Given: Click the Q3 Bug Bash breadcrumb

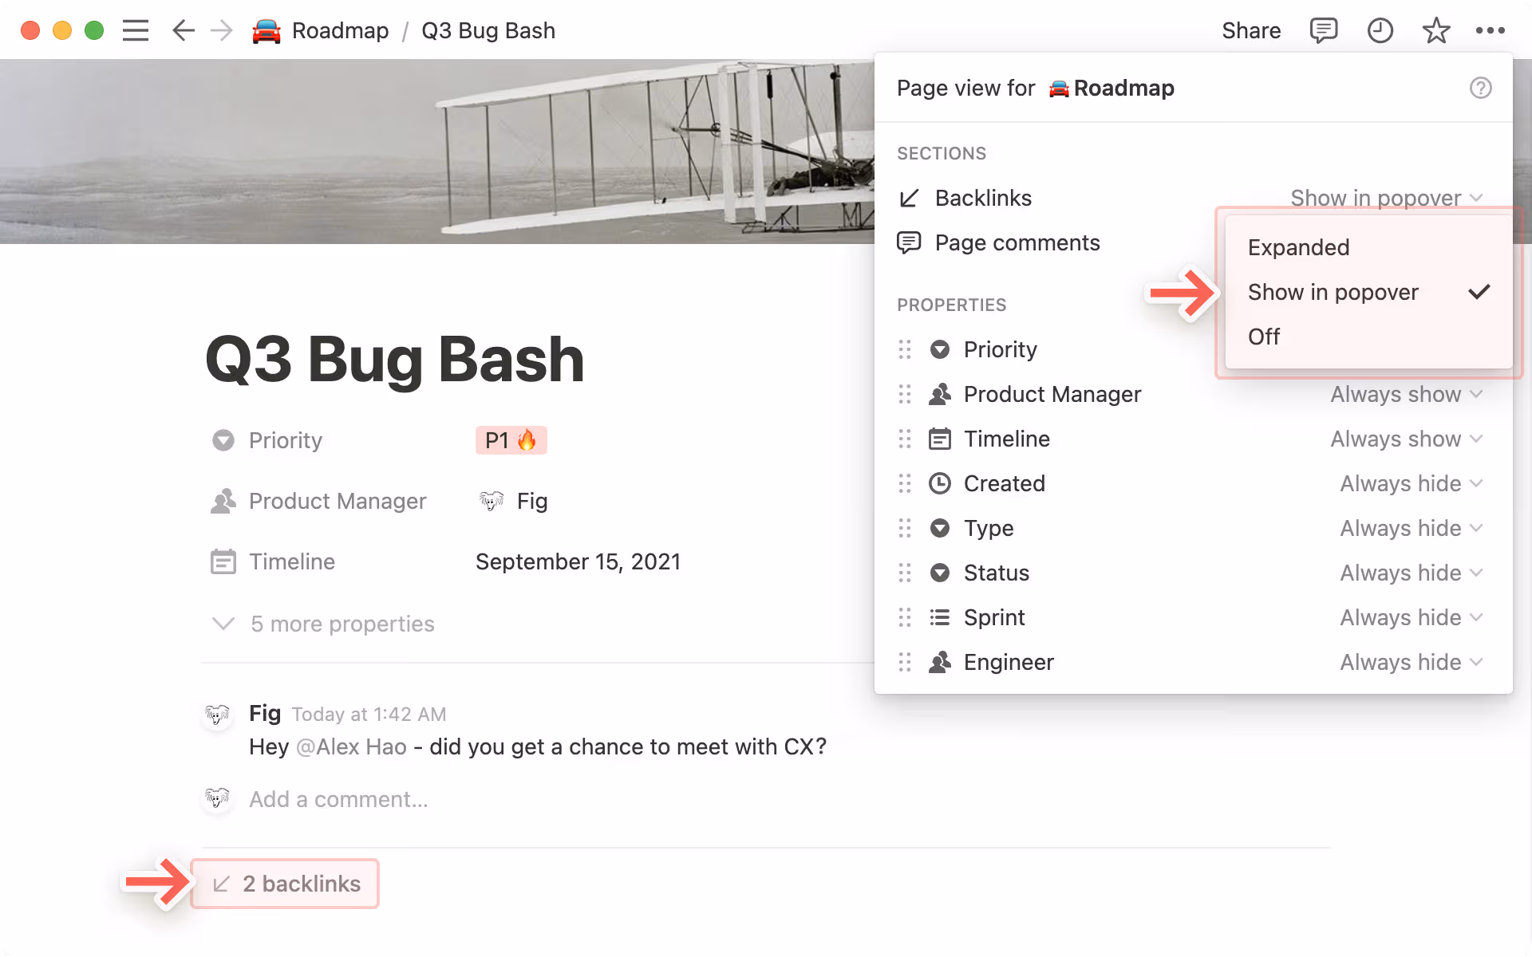Looking at the screenshot, I should [x=488, y=30].
